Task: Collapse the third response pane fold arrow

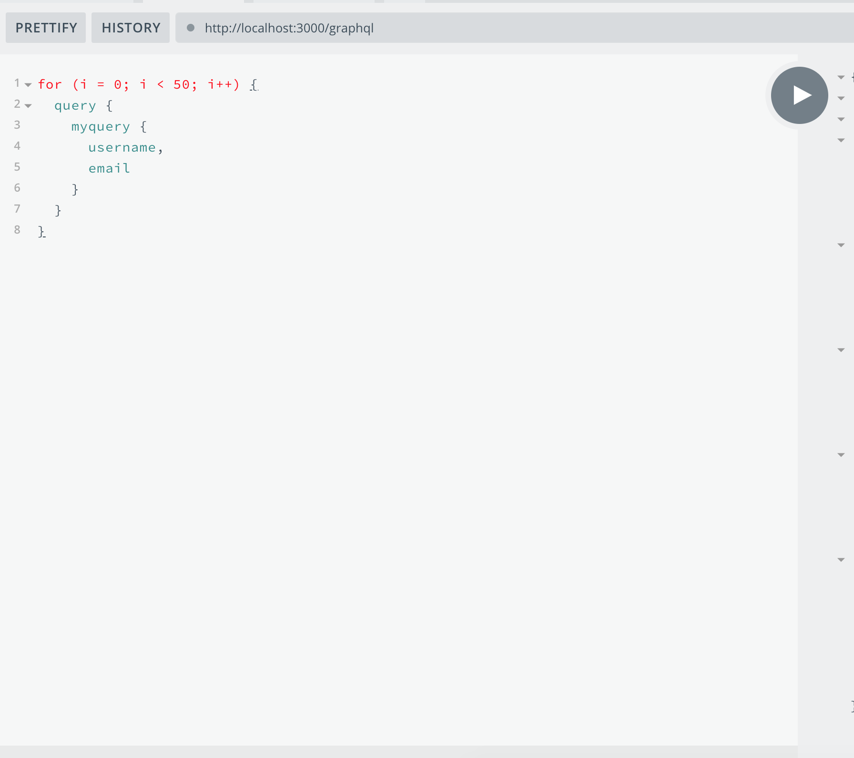Action: (x=841, y=119)
